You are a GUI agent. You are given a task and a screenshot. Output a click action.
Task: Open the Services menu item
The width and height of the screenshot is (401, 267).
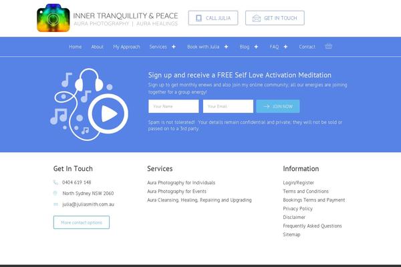tap(158, 47)
